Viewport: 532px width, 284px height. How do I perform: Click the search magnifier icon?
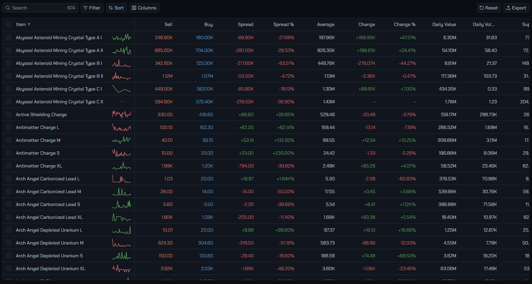[x=8, y=8]
